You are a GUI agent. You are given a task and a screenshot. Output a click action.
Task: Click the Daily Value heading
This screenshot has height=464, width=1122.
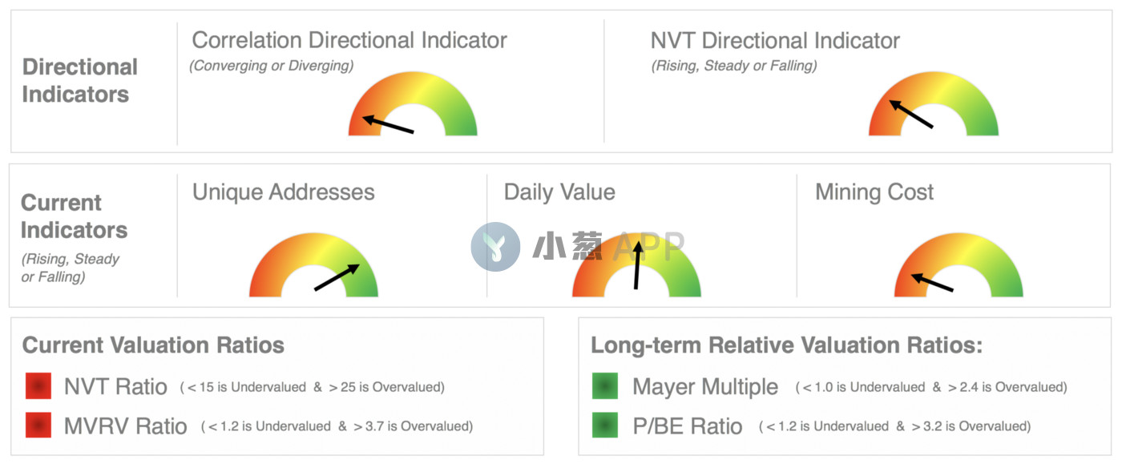point(559,192)
